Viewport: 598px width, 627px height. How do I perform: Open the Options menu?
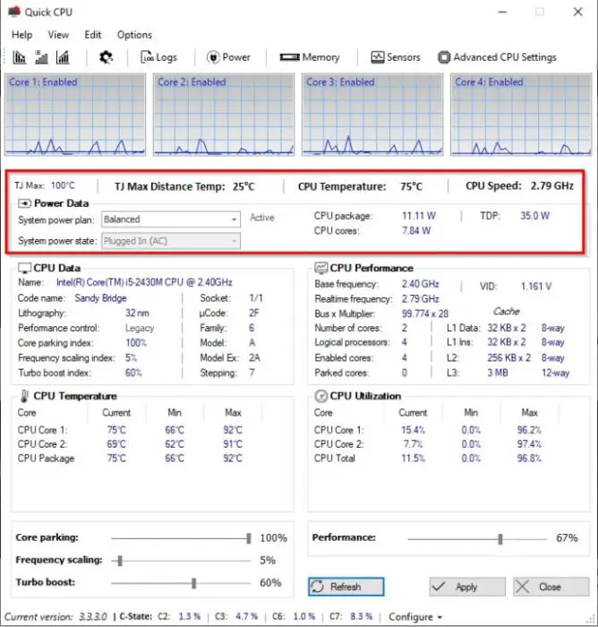(x=134, y=35)
